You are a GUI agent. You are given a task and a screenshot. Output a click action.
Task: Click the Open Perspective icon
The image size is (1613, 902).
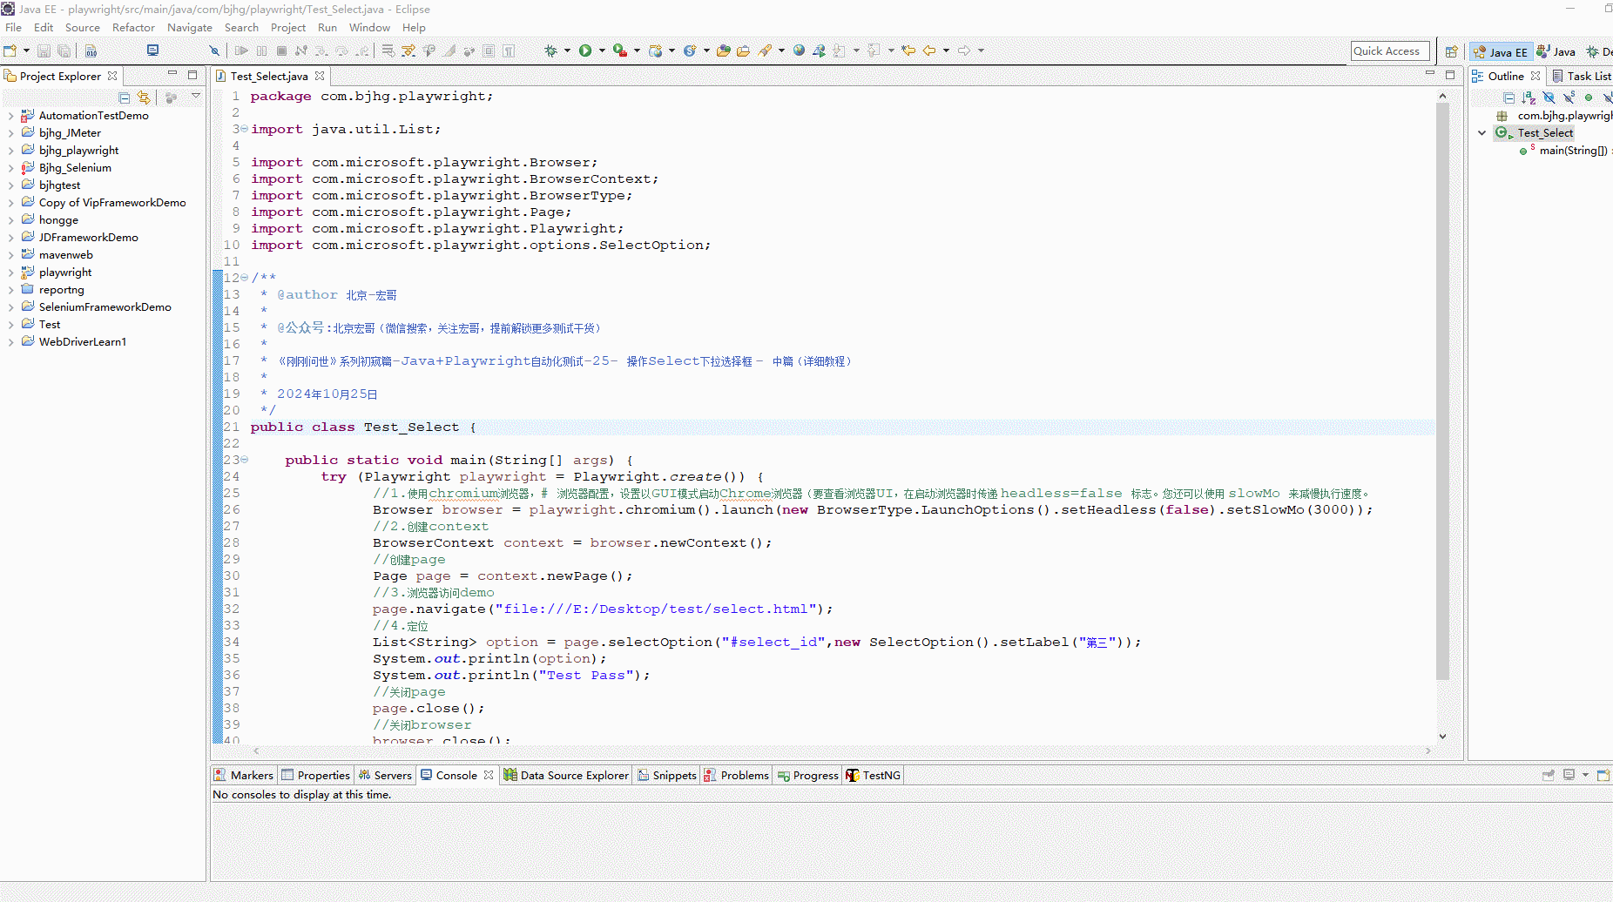click(1451, 51)
